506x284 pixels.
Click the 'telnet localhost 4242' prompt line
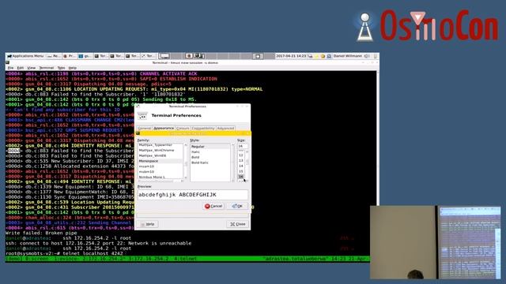[64, 253]
